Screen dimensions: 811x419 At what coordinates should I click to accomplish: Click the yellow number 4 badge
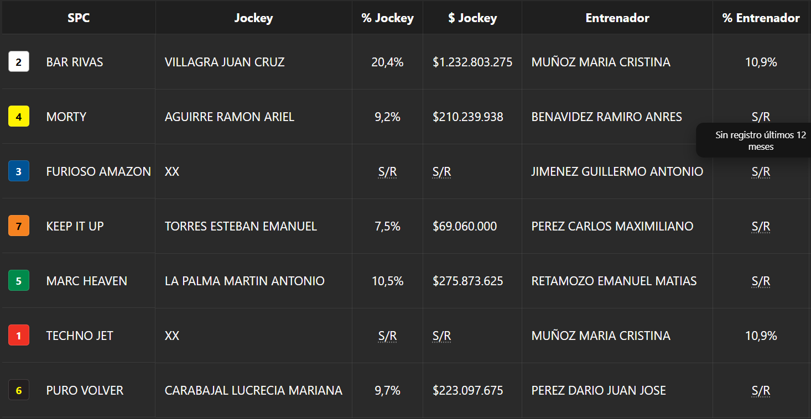tap(19, 117)
